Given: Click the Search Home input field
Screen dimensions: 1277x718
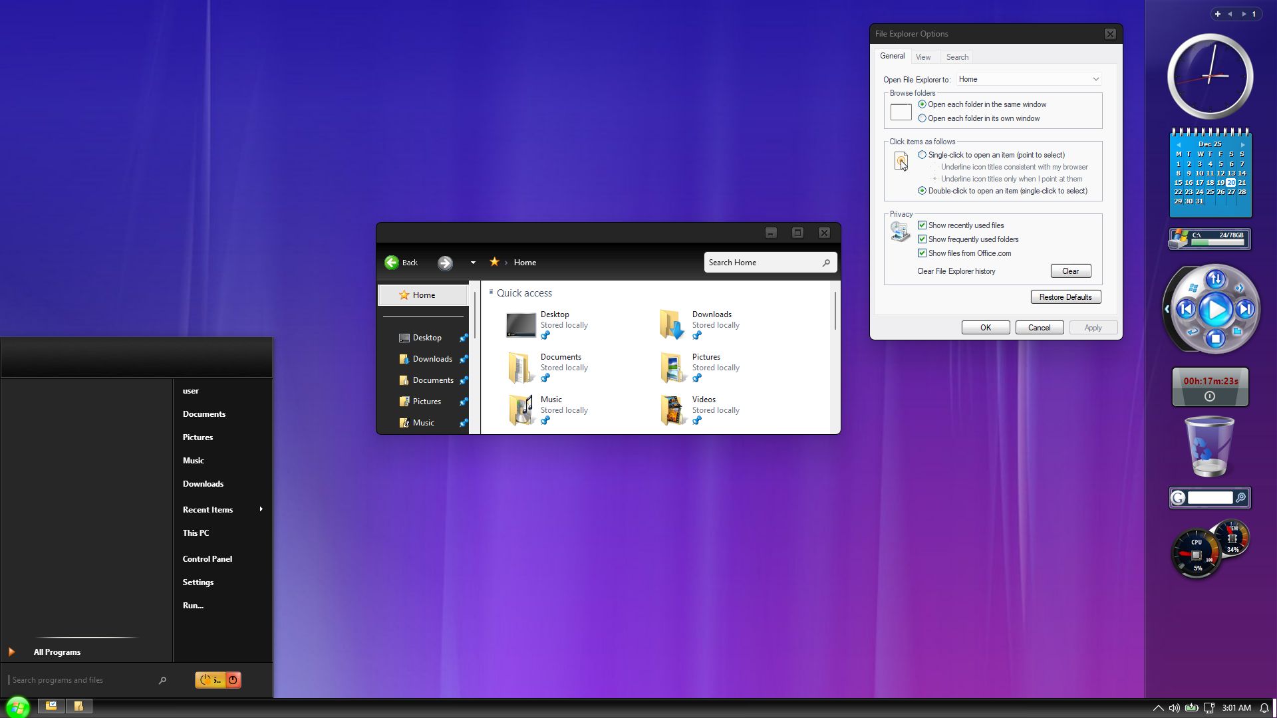Looking at the screenshot, I should click(762, 263).
